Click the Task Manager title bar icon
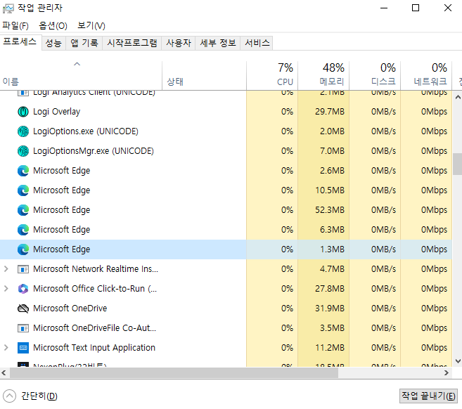This screenshot has width=462, height=409. pyautogui.click(x=8, y=8)
